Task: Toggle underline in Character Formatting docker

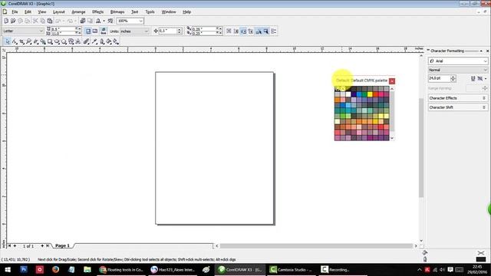Action: [x=473, y=78]
